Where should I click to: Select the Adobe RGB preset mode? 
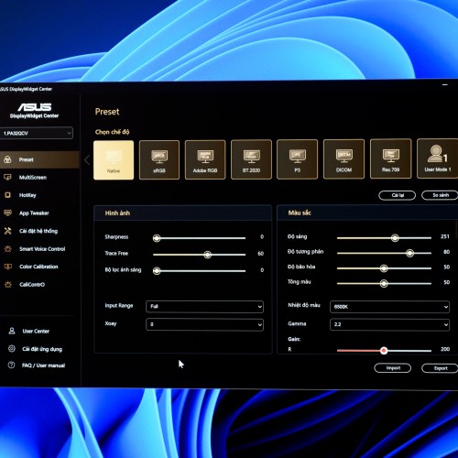(205, 159)
